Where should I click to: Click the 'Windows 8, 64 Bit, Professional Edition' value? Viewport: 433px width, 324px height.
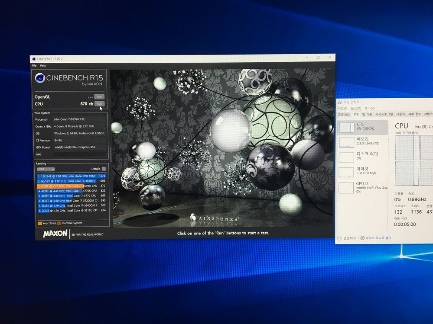pyautogui.click(x=79, y=133)
